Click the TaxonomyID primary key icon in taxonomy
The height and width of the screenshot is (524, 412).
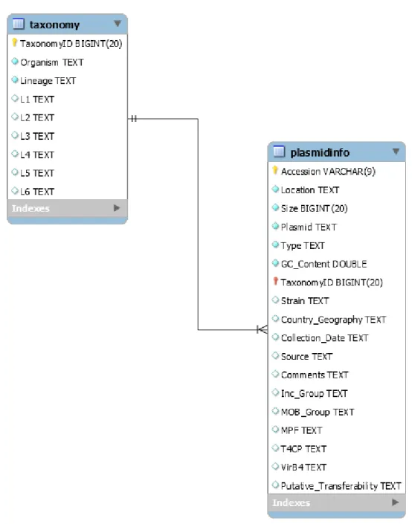tap(15, 42)
